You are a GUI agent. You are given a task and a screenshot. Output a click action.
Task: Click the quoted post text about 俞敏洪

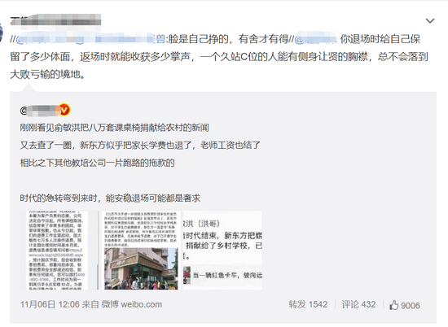[x=114, y=128]
